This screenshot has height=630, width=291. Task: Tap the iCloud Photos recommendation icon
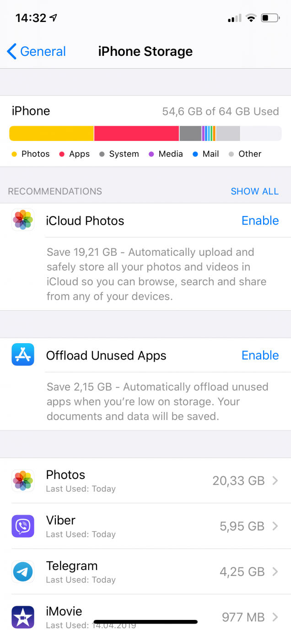click(x=23, y=220)
